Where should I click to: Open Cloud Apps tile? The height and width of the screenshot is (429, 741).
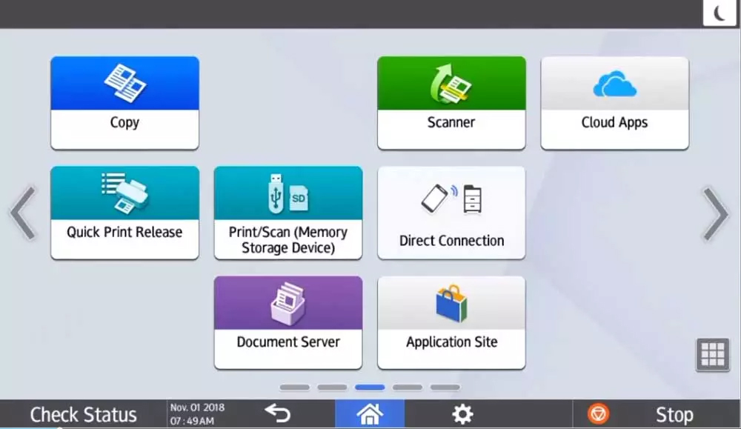click(615, 102)
